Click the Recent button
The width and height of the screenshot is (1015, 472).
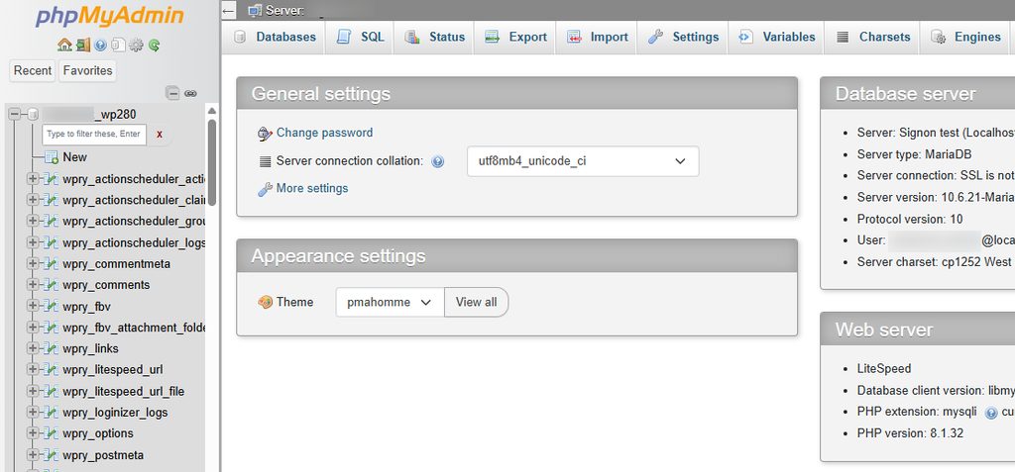[33, 70]
